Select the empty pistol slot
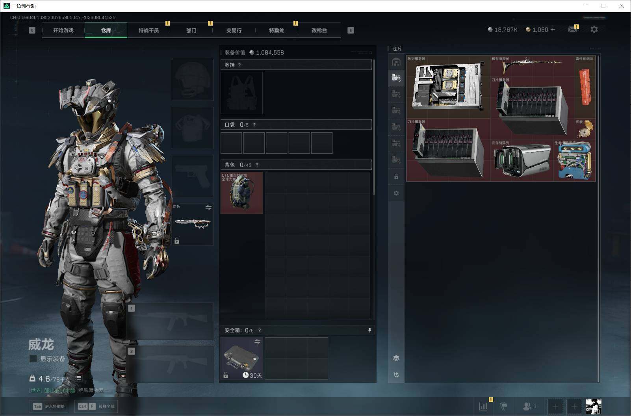 (x=193, y=176)
